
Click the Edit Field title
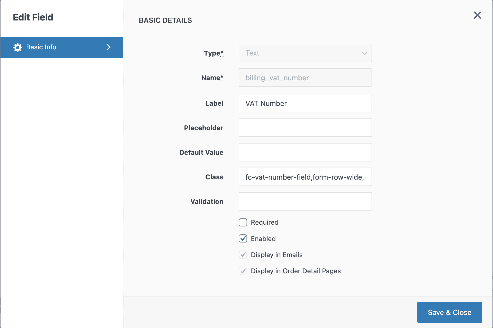click(33, 17)
